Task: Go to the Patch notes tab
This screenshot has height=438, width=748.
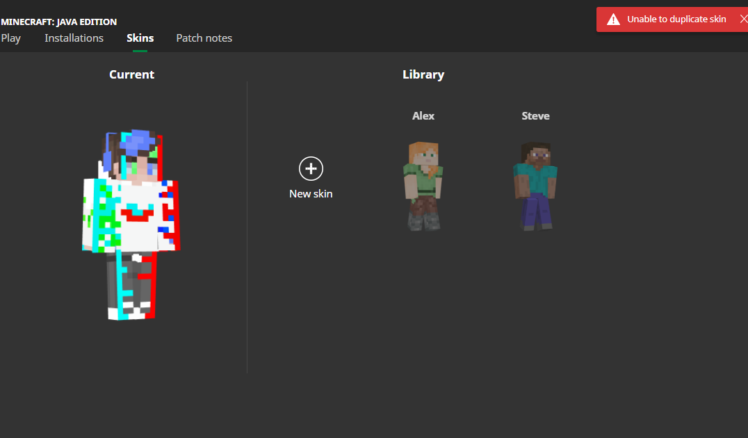Action: [204, 38]
